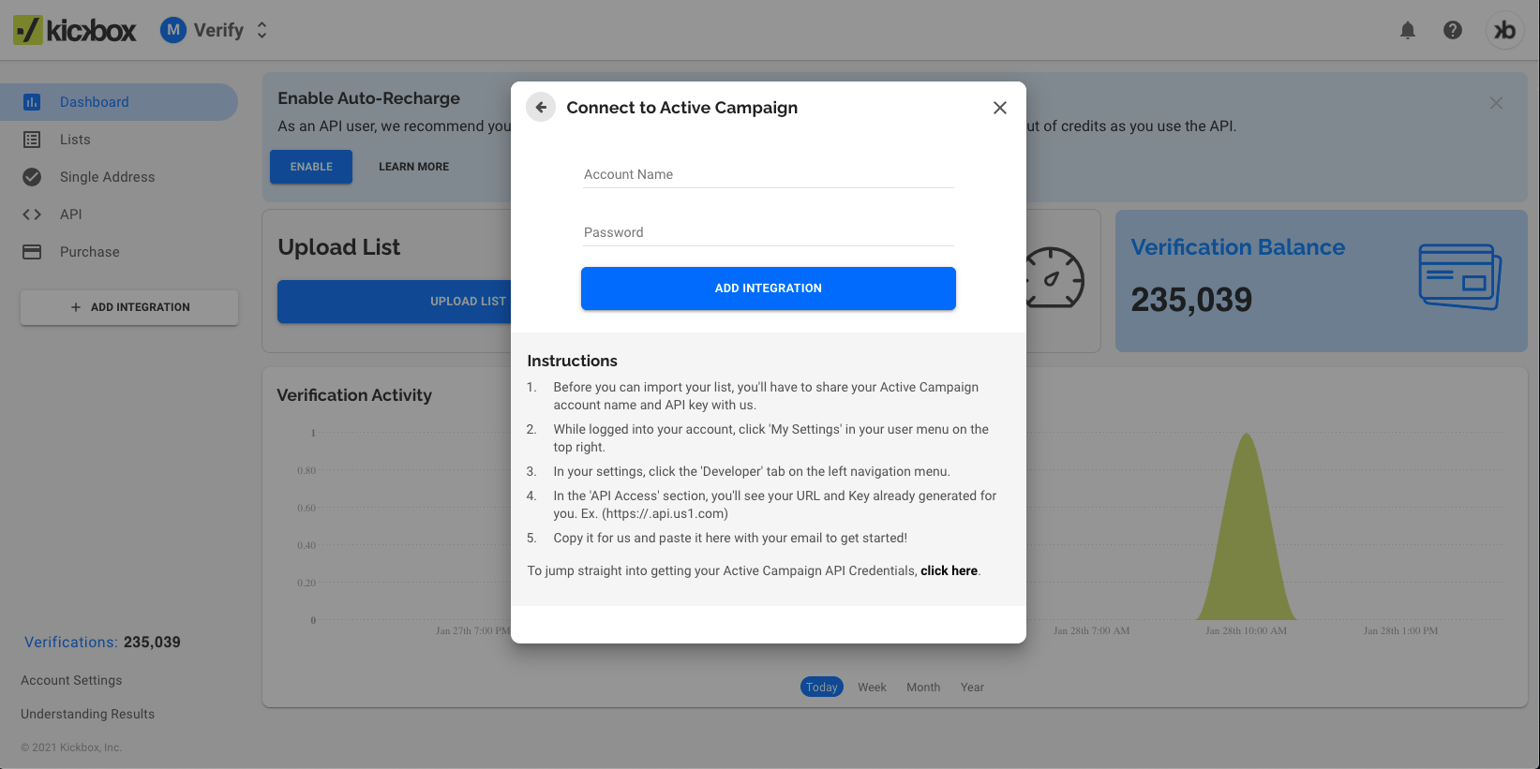
Task: Focus the Password field
Action: pyautogui.click(x=769, y=232)
